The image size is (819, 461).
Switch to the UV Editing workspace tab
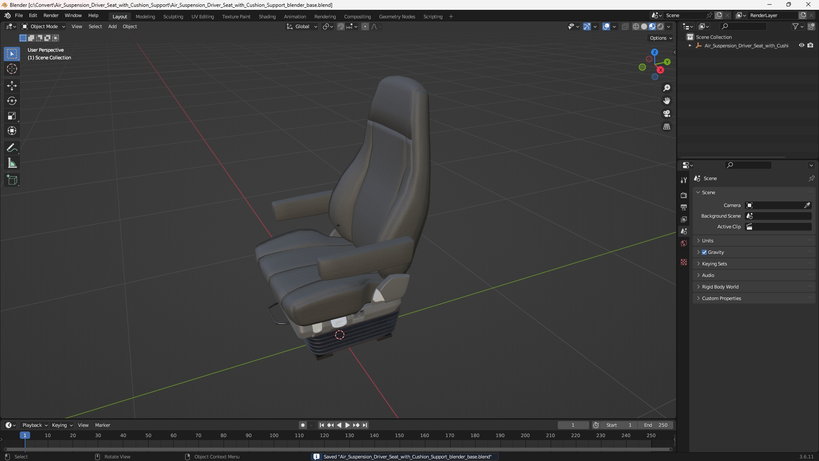[x=203, y=17]
